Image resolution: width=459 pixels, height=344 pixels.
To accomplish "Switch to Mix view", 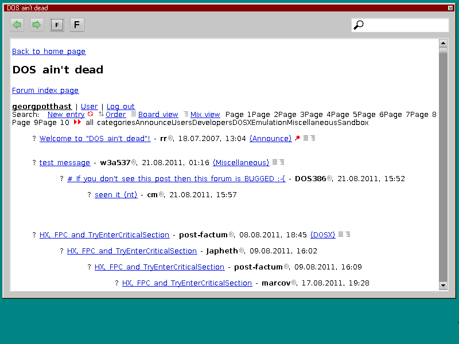I will pyautogui.click(x=205, y=114).
